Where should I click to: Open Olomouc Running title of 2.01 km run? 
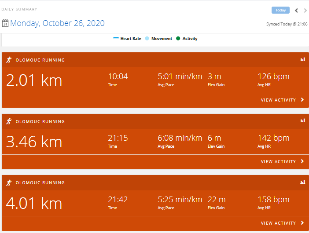point(40,60)
